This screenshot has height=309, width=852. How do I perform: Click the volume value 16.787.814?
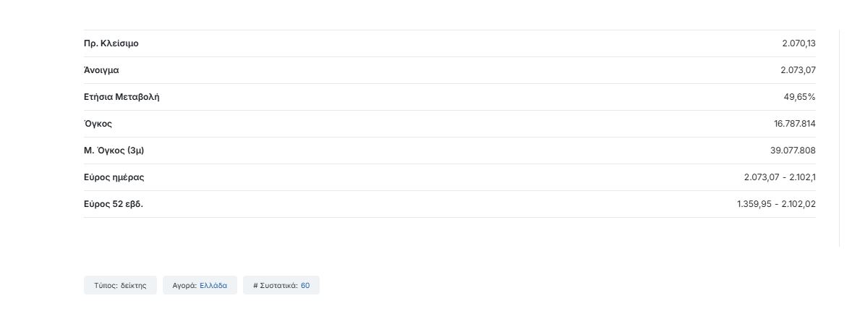point(794,124)
